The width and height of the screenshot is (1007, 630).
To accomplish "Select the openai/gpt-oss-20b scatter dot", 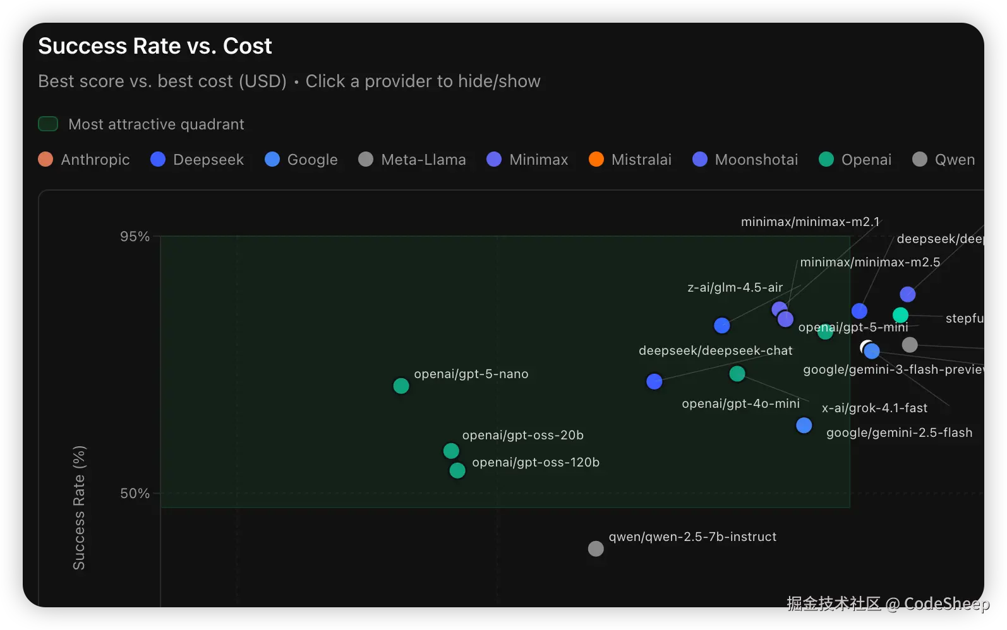I will coord(451,451).
